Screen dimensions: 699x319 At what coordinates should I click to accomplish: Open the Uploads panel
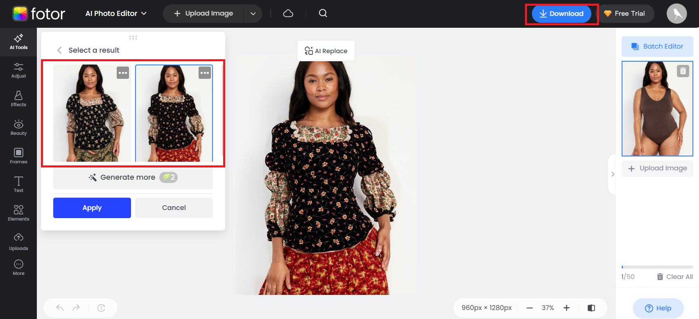[x=18, y=242]
